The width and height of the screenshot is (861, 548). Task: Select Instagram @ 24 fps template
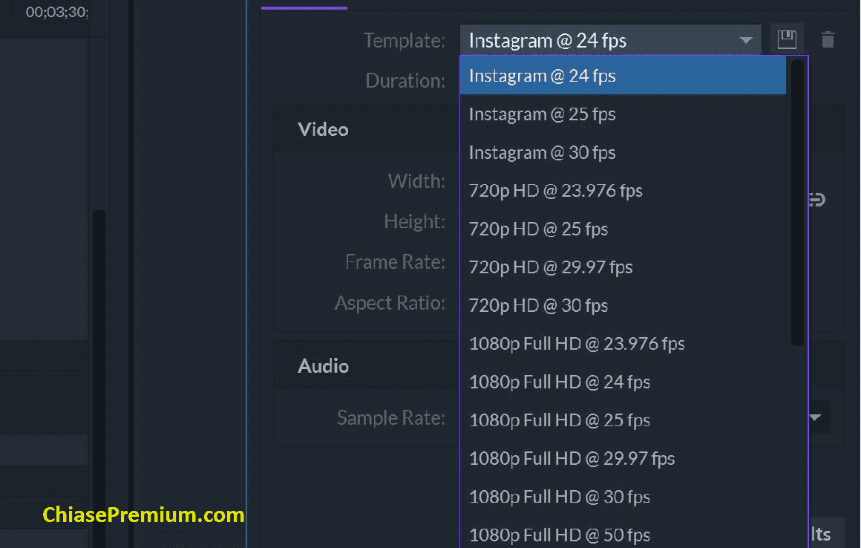[623, 76]
